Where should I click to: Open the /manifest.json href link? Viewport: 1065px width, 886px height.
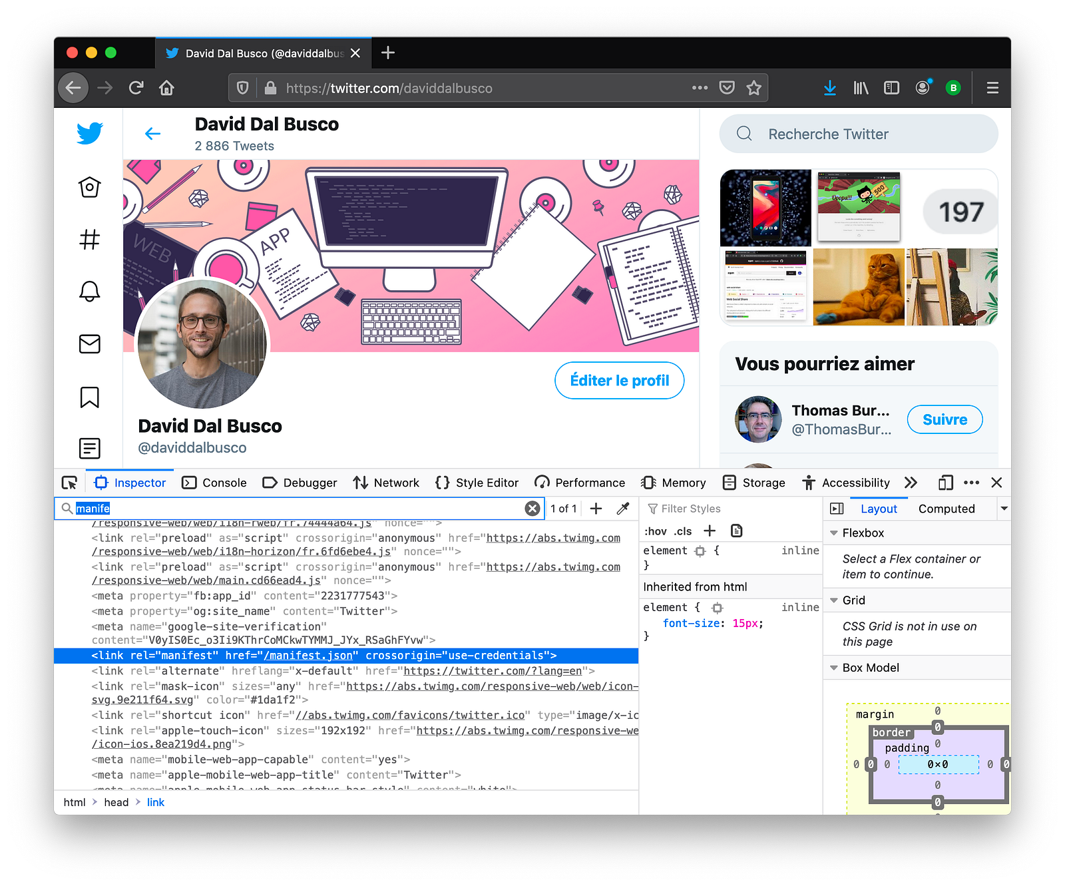[308, 656]
